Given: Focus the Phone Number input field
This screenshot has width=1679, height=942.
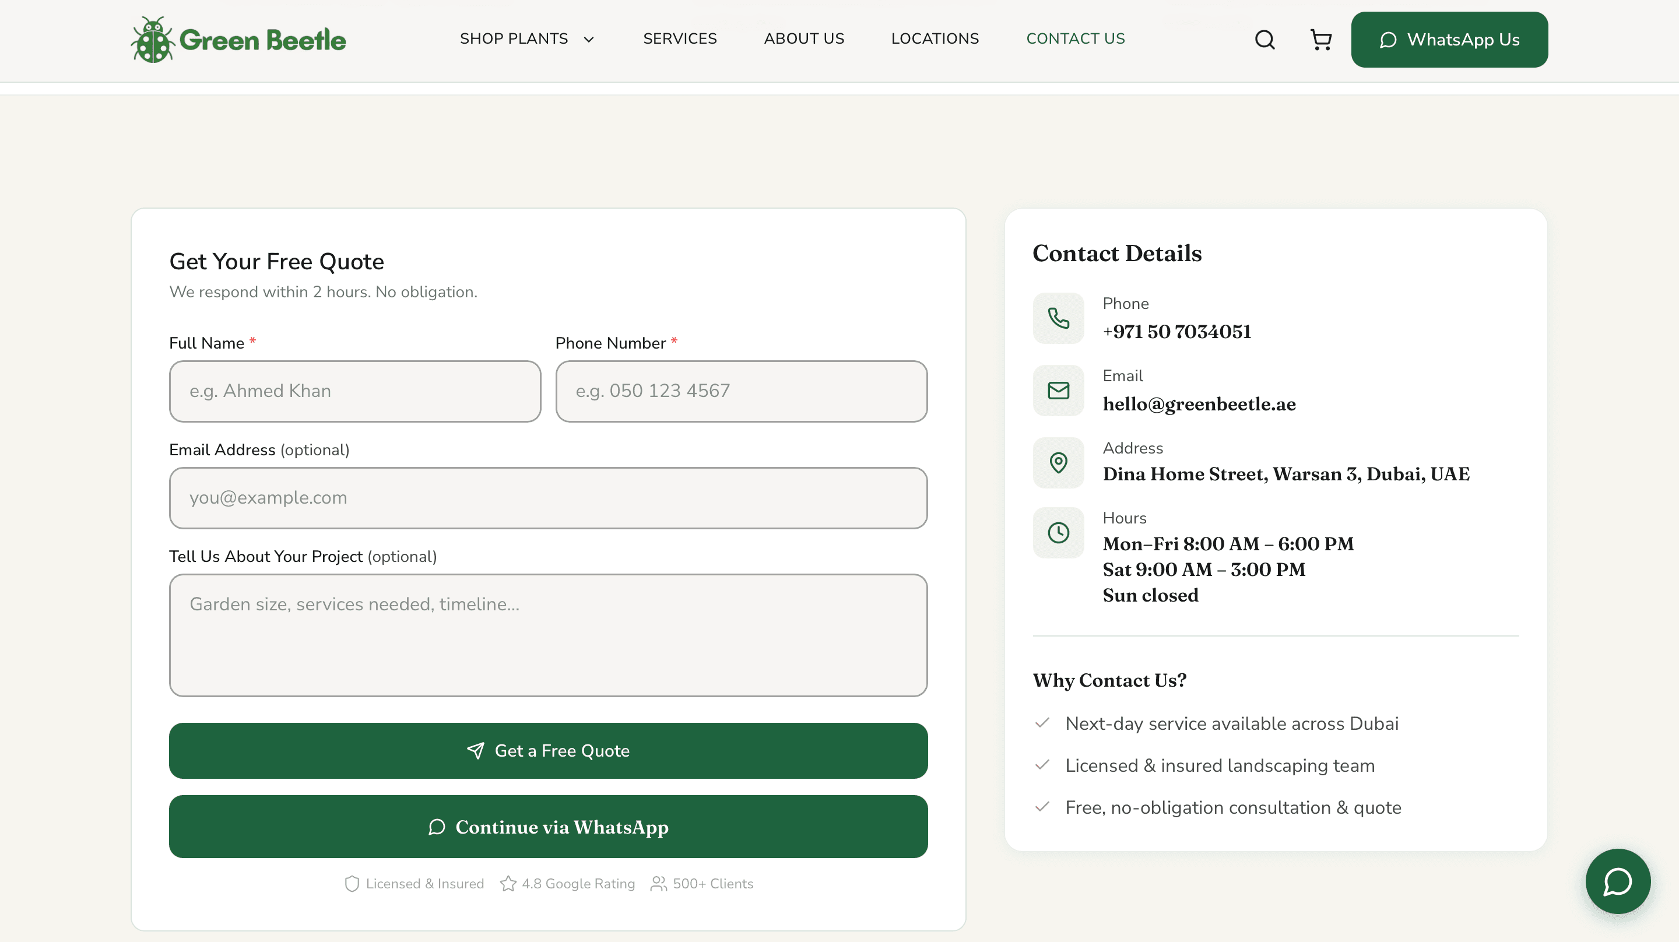Looking at the screenshot, I should (x=741, y=391).
